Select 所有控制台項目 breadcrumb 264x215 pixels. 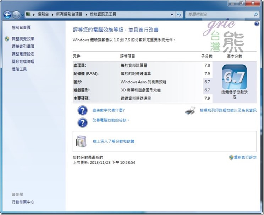pos(69,14)
